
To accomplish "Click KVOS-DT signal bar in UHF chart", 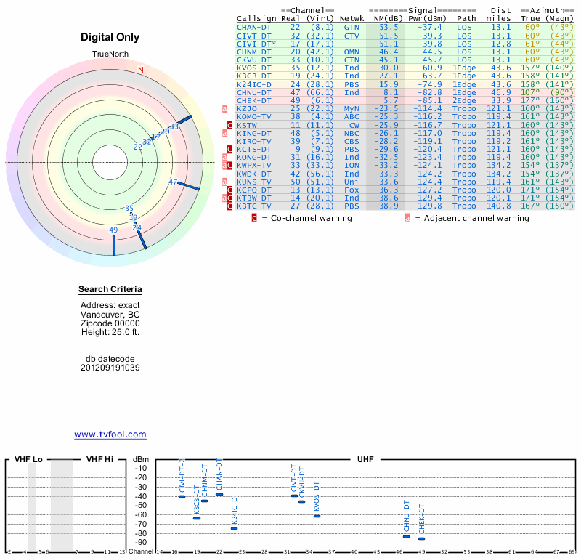I will (x=317, y=516).
